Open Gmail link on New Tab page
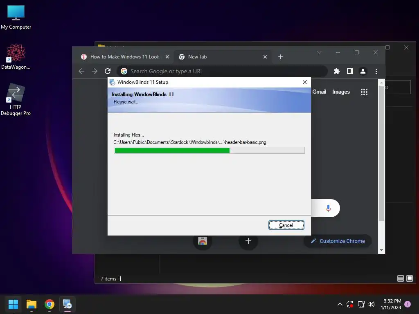Image resolution: width=419 pixels, height=314 pixels. pyautogui.click(x=319, y=92)
